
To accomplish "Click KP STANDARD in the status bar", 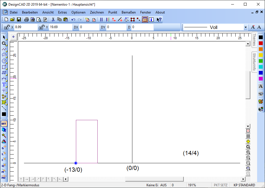I will tap(244, 185).
